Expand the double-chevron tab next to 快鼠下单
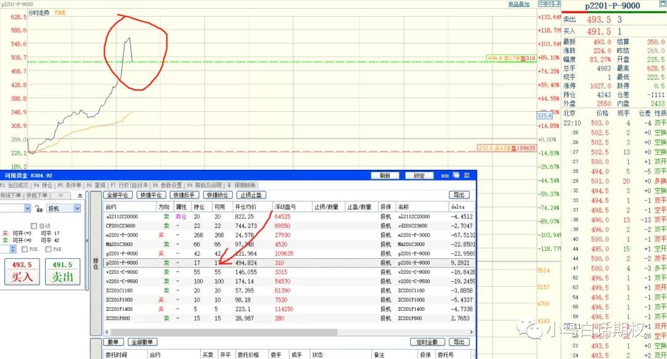The image size is (667, 359). (61, 196)
